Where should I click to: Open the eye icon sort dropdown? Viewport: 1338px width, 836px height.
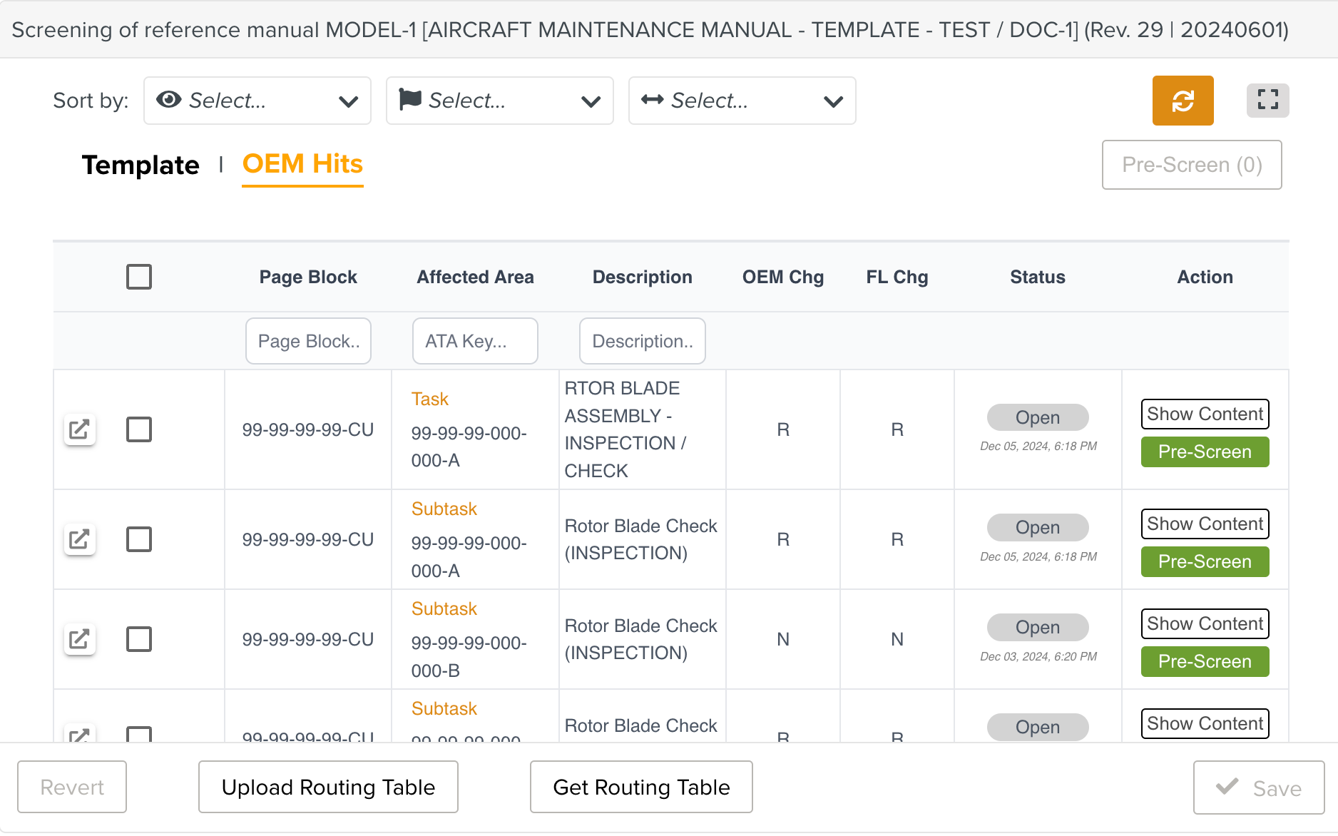[257, 101]
